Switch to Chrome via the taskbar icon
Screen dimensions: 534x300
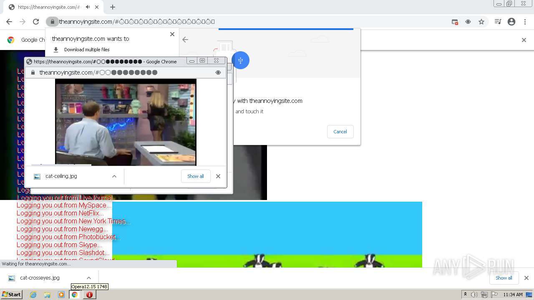pyautogui.click(x=75, y=295)
